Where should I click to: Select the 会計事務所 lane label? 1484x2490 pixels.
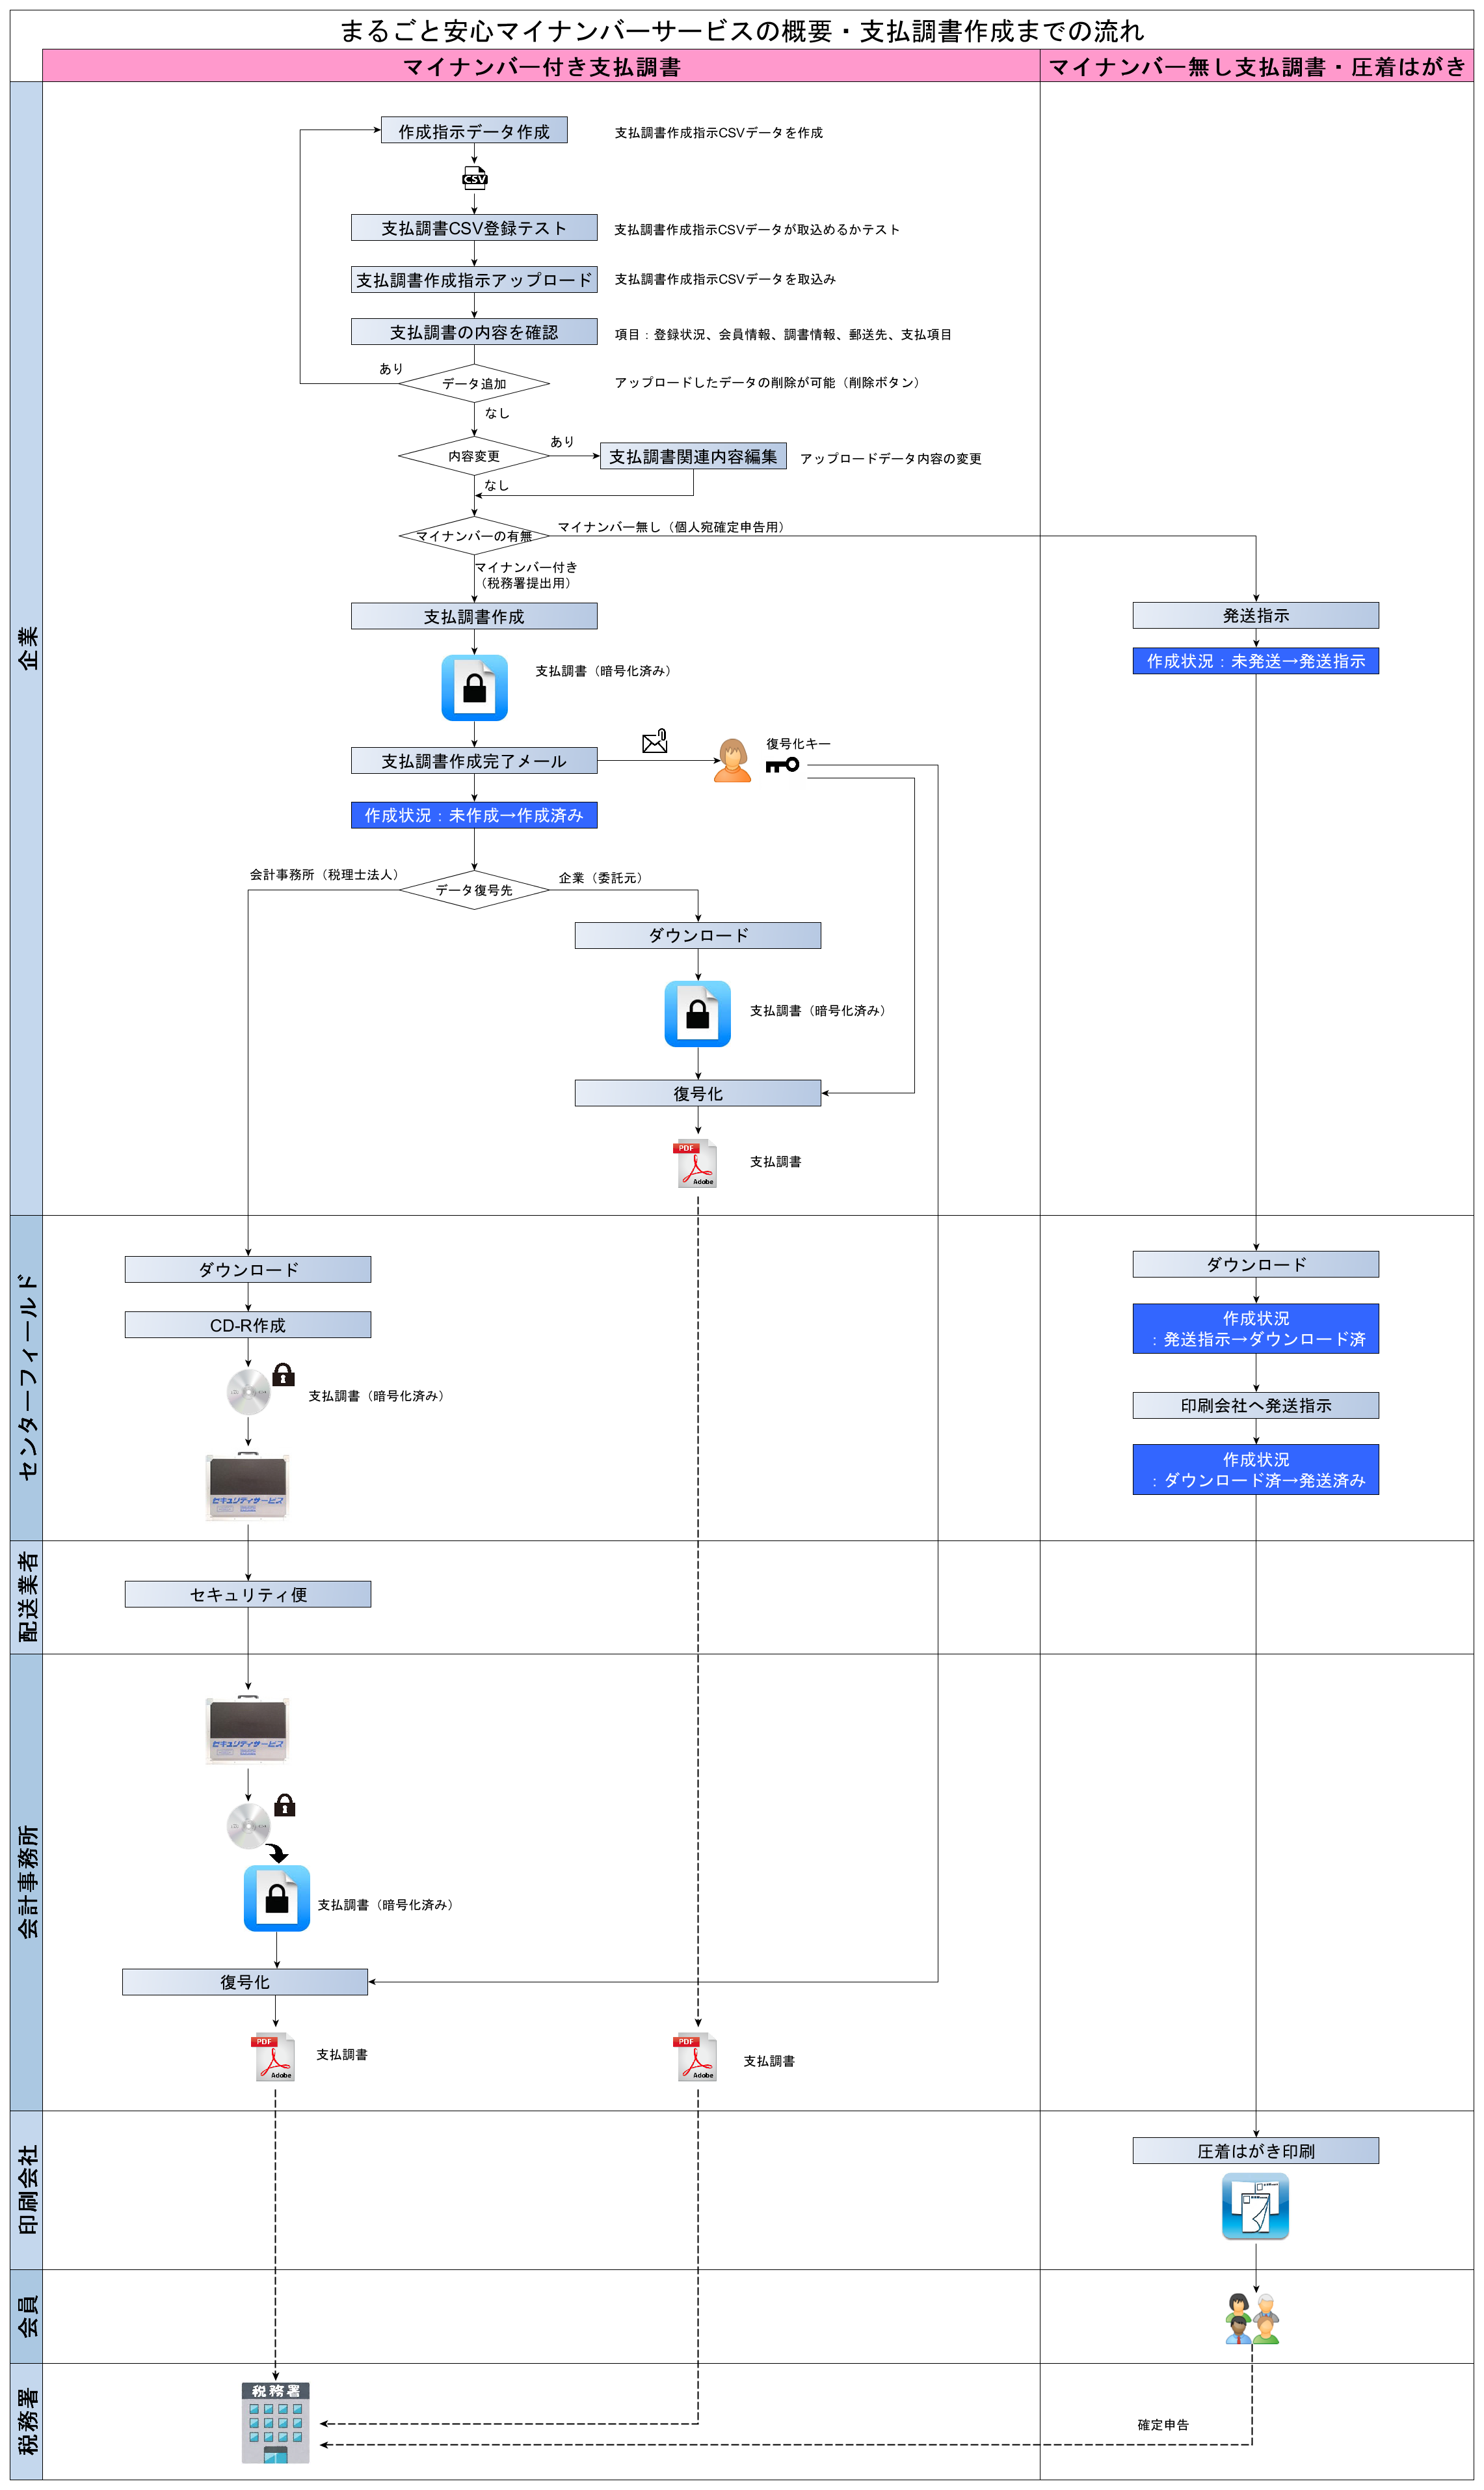27,1881
